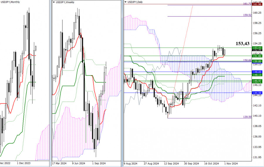Click the 156.25 price scale value
This screenshot has height=167, width=264.
pyautogui.click(x=257, y=33)
